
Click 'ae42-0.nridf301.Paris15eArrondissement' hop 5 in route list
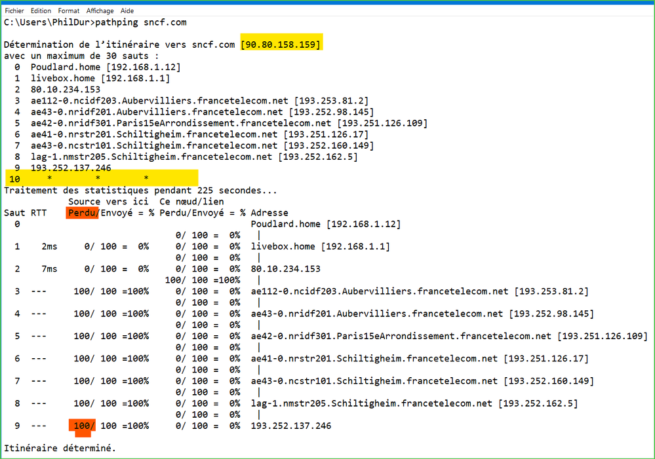[229, 124]
